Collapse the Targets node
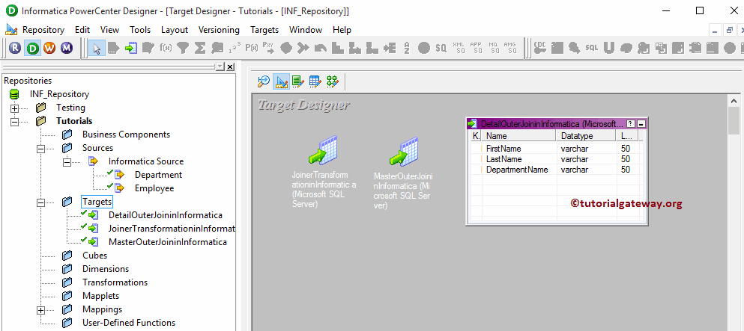The image size is (744, 331). point(40,202)
